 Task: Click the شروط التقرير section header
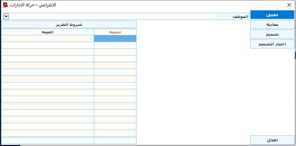click(69, 24)
